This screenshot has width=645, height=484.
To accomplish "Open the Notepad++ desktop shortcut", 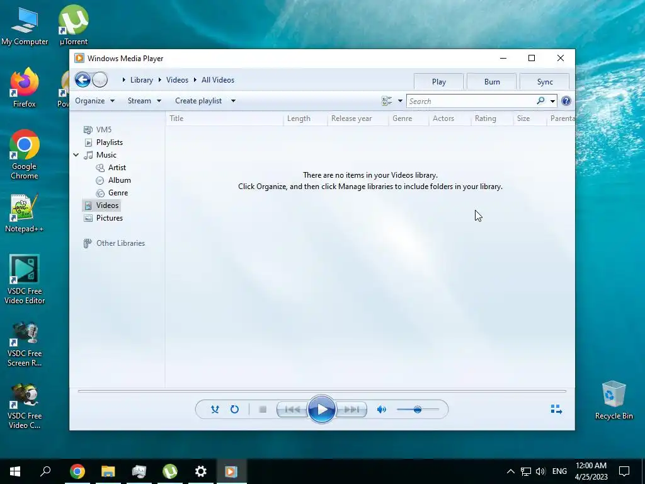I will (x=25, y=213).
